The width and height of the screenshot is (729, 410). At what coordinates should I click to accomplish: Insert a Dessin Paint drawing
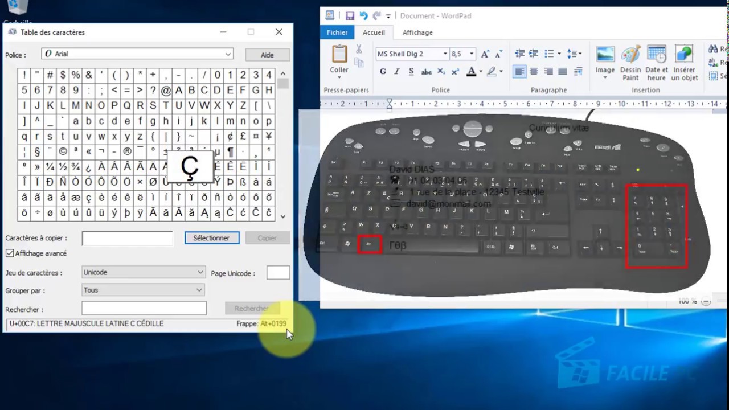[x=630, y=63]
